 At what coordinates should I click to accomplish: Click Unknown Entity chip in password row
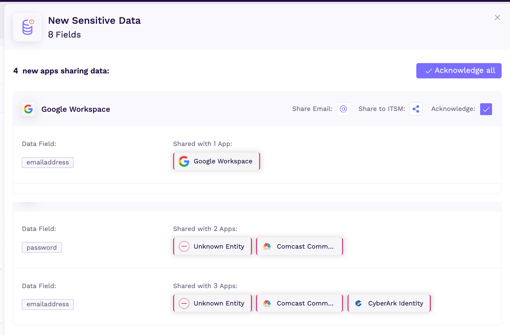click(x=212, y=246)
